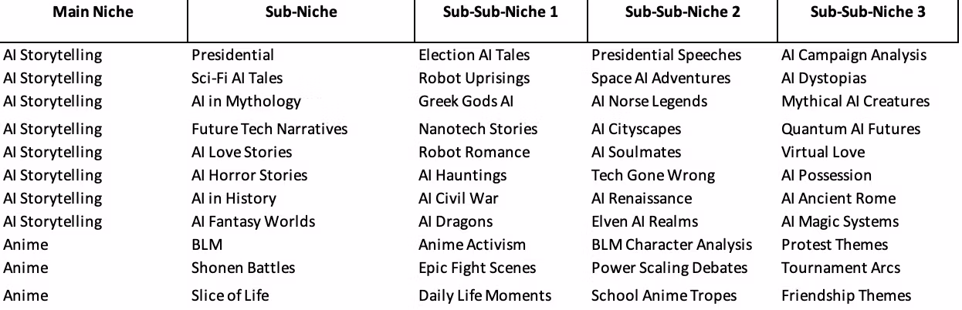Select the BLM sub-niche cell
This screenshot has height=310, width=962.
tap(207, 245)
